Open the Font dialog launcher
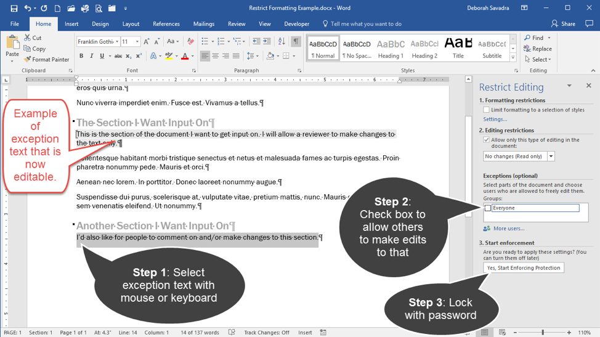The height and width of the screenshot is (337, 600). pos(194,71)
